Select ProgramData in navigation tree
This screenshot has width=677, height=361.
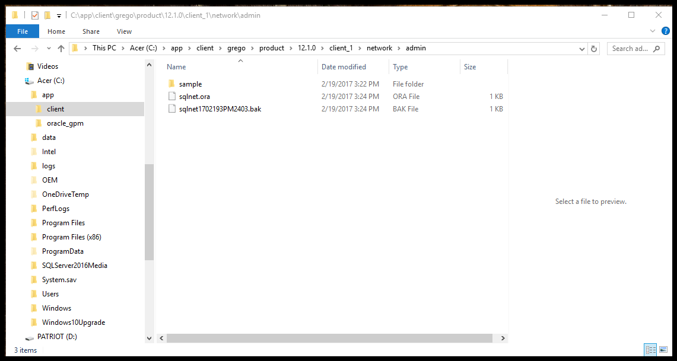tap(63, 251)
